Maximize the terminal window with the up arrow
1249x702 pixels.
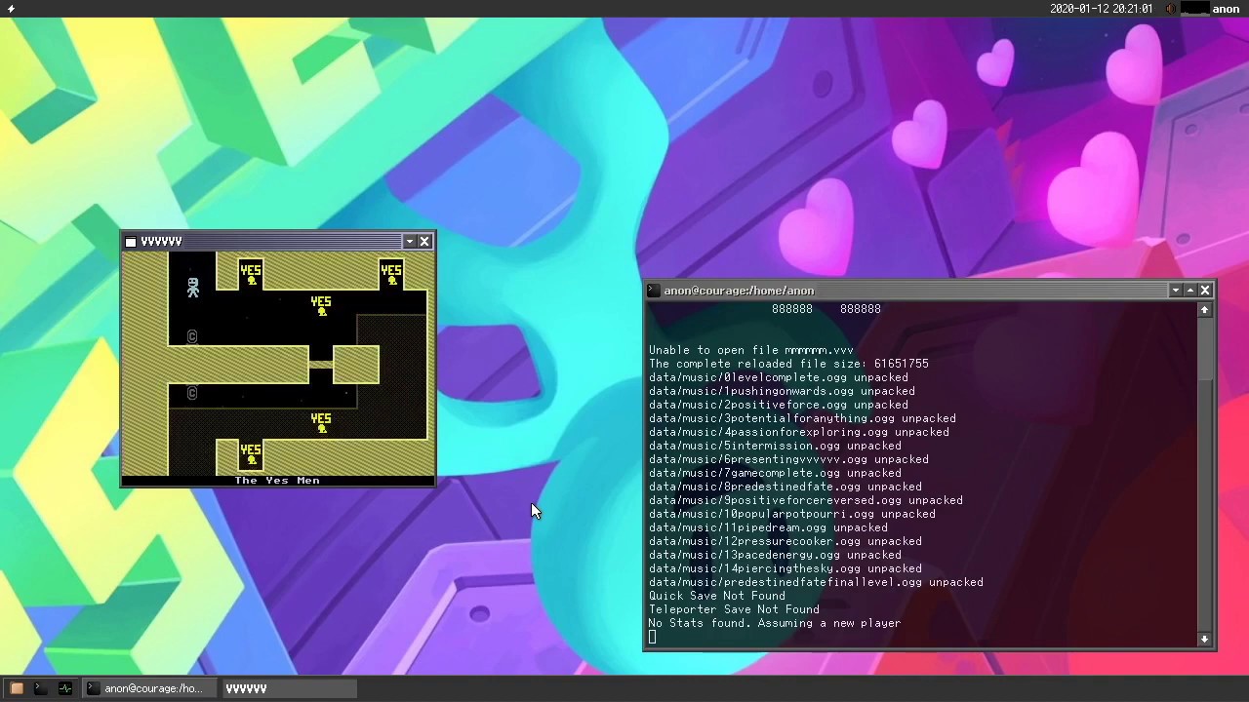[x=1190, y=291]
